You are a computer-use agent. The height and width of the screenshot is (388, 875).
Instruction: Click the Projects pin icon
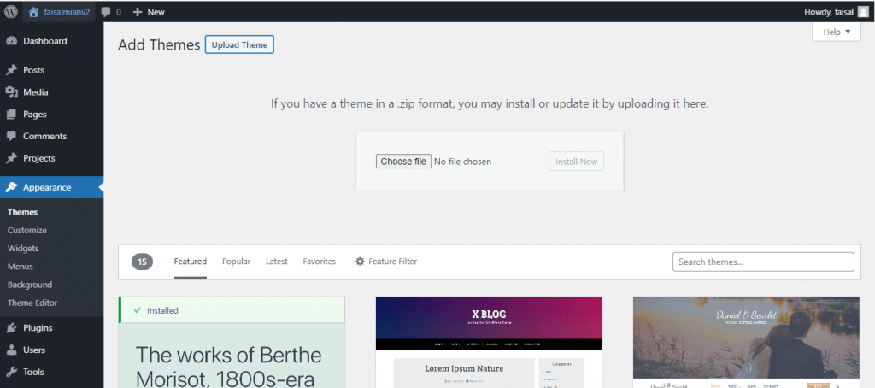(x=11, y=158)
